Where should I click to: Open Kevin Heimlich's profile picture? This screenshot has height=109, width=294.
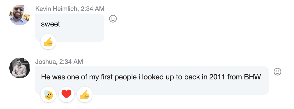pyautogui.click(x=20, y=15)
